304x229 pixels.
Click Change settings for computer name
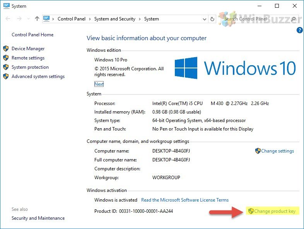277,151
